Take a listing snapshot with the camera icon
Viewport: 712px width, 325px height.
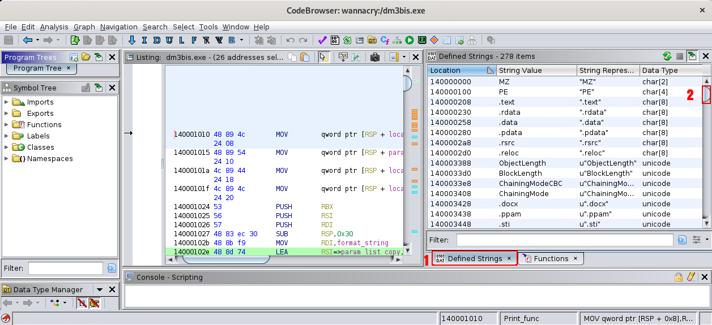[374, 57]
